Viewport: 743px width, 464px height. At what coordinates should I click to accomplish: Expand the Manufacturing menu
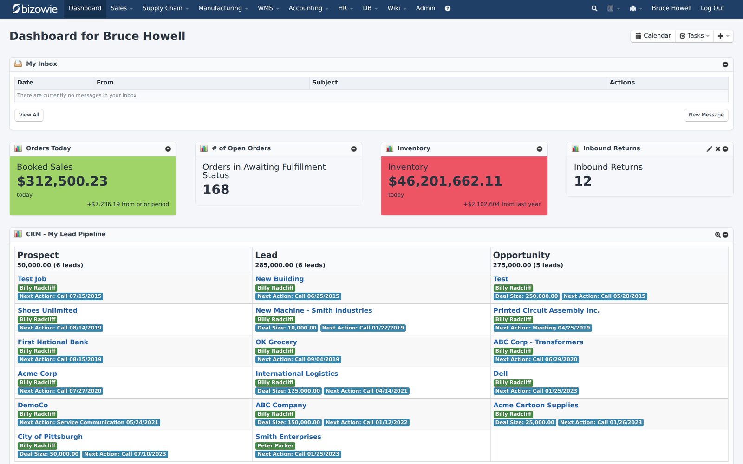click(x=223, y=8)
